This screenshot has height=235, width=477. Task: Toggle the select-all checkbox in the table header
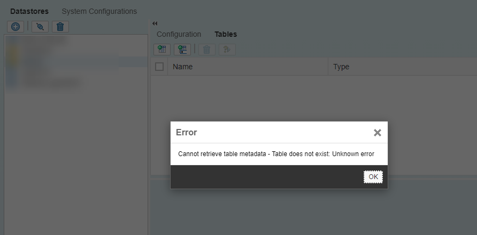tap(159, 67)
